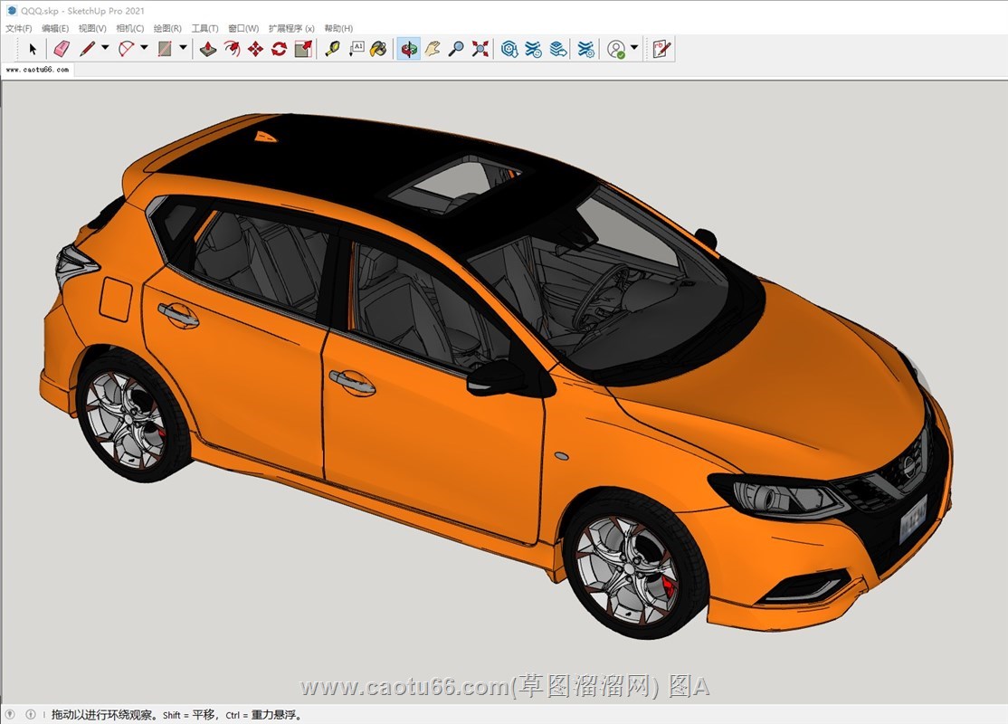This screenshot has height=724, width=1008.
Task: Select the Paint Bucket tool
Action: [x=379, y=49]
